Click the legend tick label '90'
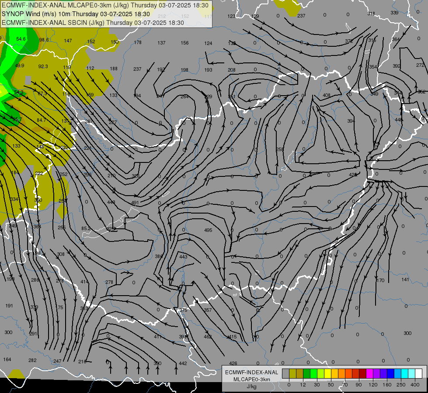The height and width of the screenshot is (393, 428). point(358,385)
